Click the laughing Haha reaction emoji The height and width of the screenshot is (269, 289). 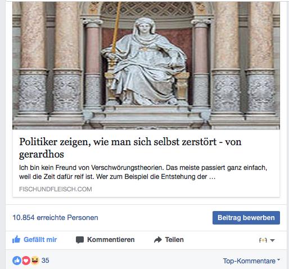(x=35, y=261)
